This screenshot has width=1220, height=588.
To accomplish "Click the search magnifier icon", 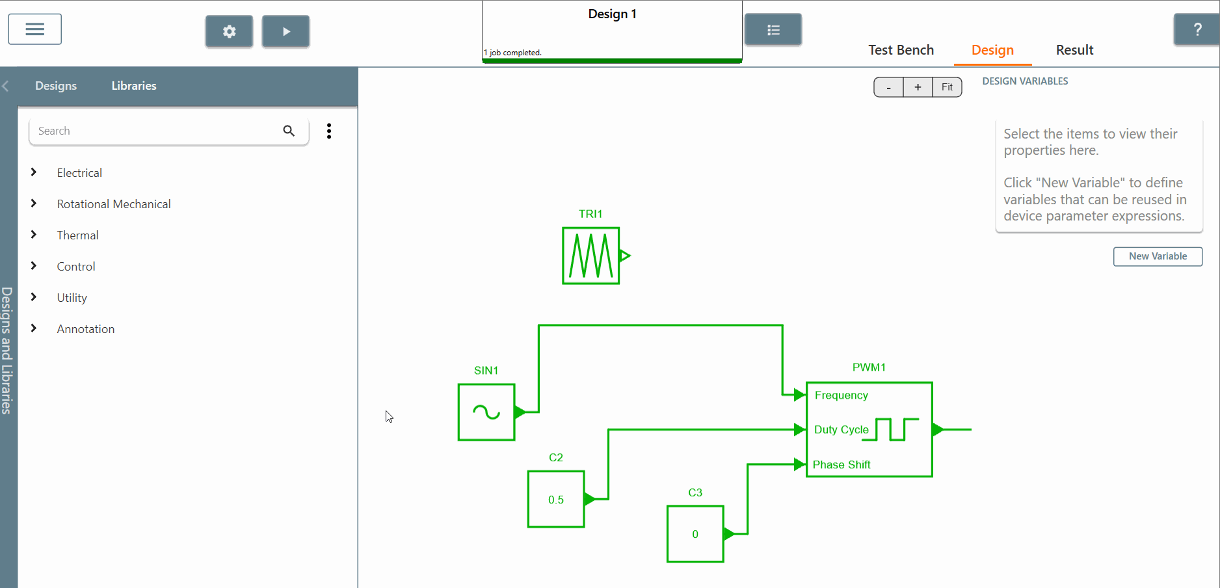I will coord(289,131).
